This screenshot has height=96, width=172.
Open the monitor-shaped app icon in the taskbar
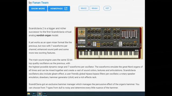click(x=45, y=94)
